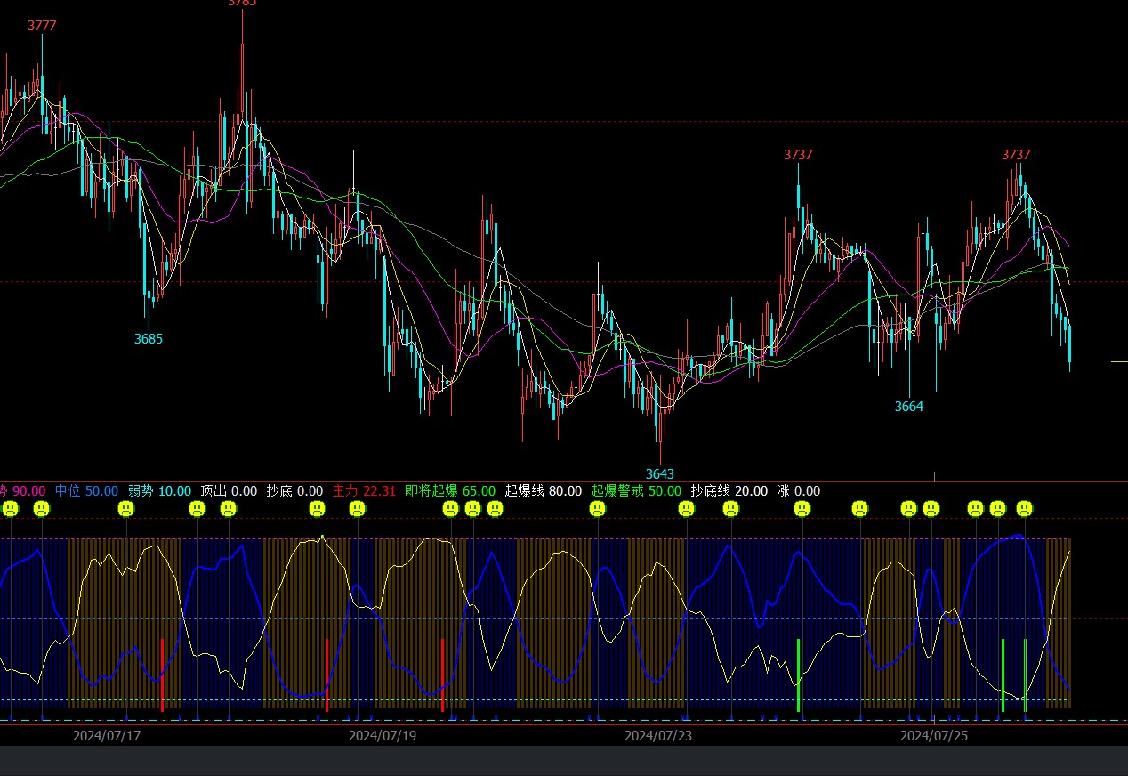1128x776 pixels.
Task: Click the leftmost yellow smiley signal icon
Action: (x=10, y=509)
